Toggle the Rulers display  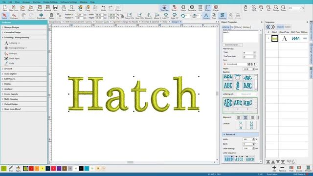(207, 8)
